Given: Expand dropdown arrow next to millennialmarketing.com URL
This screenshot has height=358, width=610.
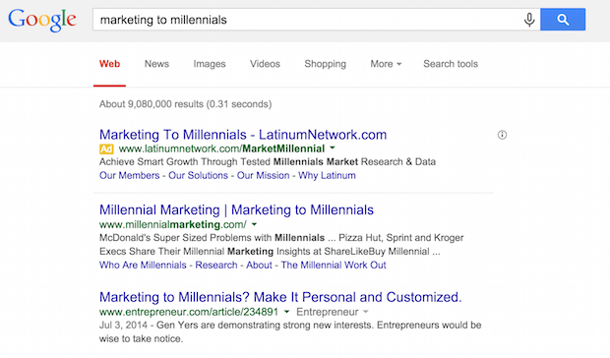Looking at the screenshot, I should (x=254, y=224).
